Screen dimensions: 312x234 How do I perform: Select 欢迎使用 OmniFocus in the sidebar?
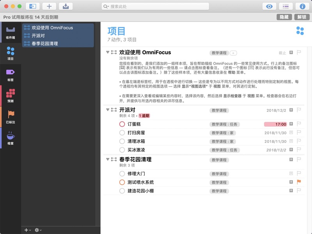click(58, 28)
